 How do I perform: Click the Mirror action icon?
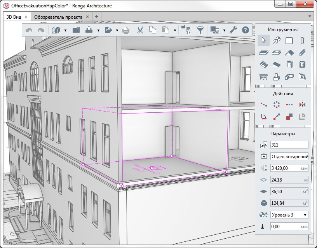coord(303,104)
